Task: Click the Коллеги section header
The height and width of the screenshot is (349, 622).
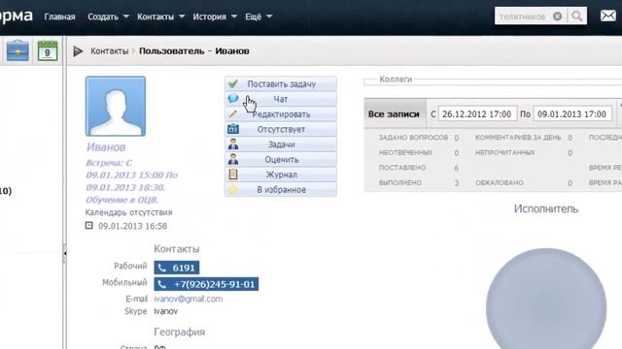Action: (x=396, y=79)
